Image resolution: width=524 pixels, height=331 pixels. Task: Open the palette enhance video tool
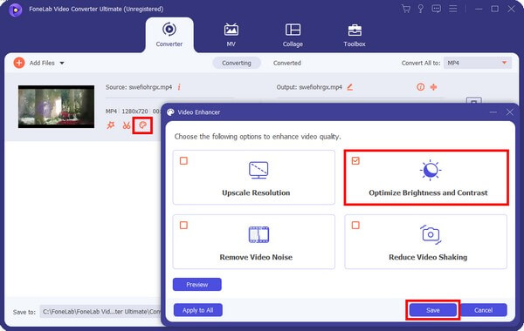[142, 125]
